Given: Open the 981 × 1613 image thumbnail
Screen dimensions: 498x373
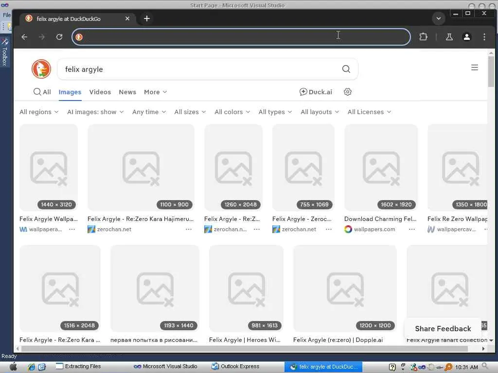Looking at the screenshot, I should tap(246, 288).
